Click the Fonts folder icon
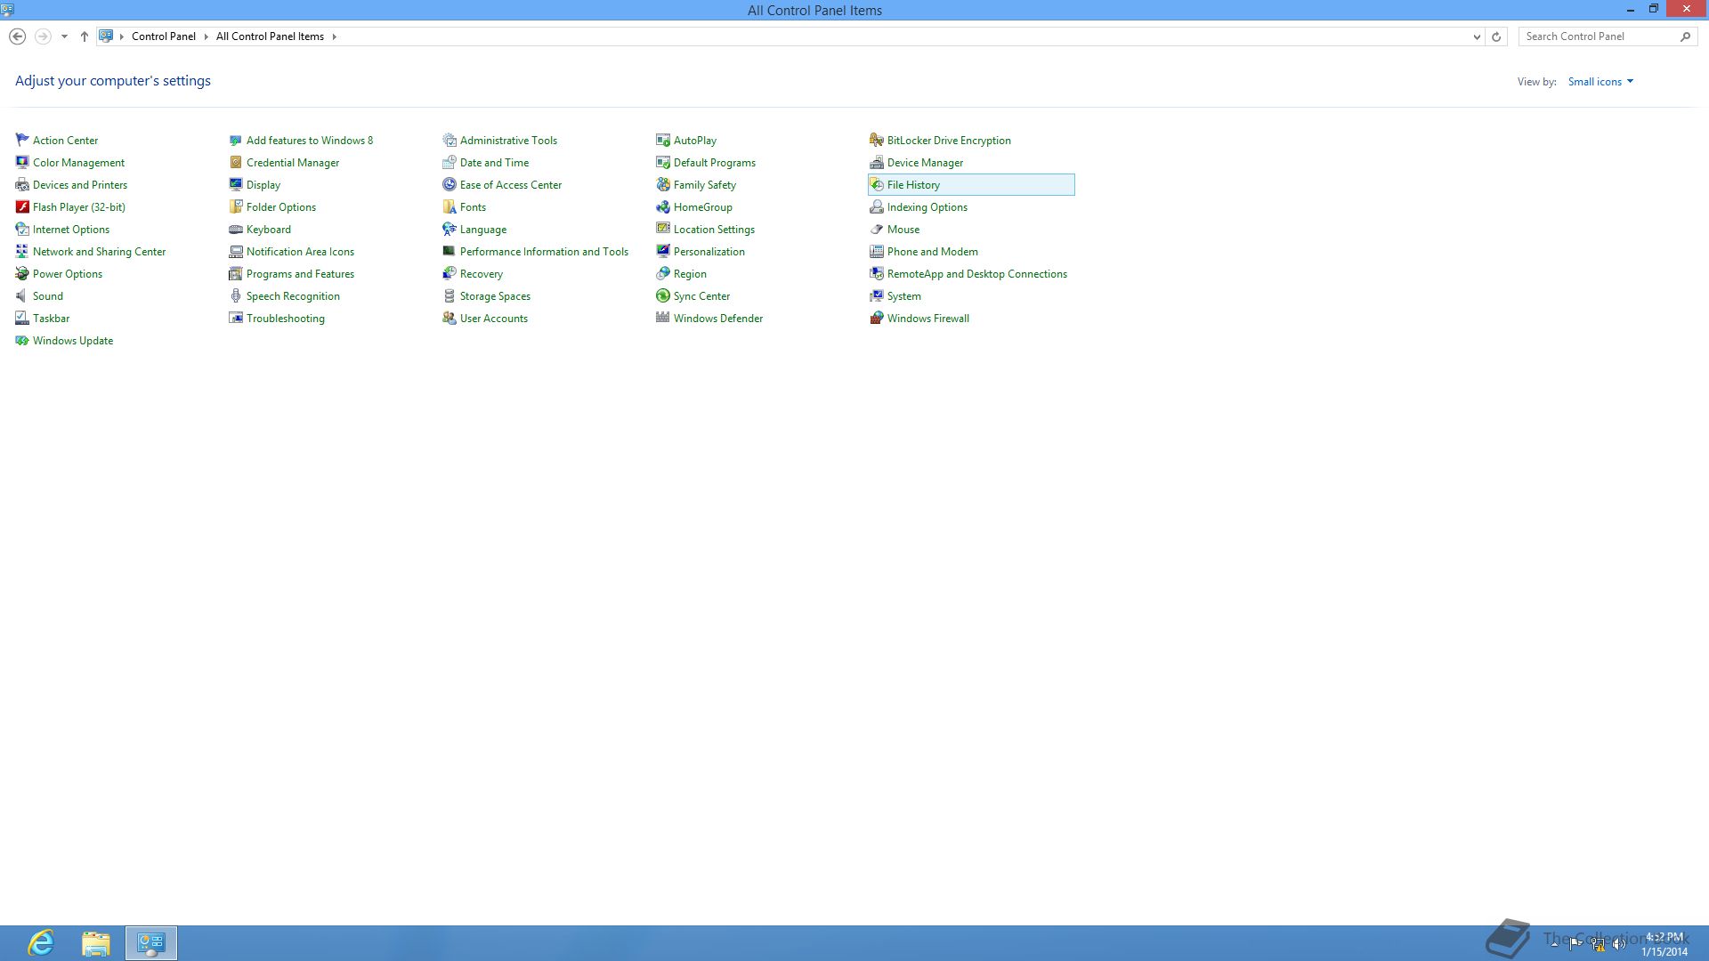The width and height of the screenshot is (1709, 961). point(450,206)
